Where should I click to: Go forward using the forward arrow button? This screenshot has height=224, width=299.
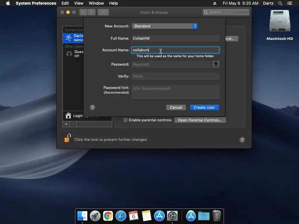pyautogui.click(x=91, y=12)
